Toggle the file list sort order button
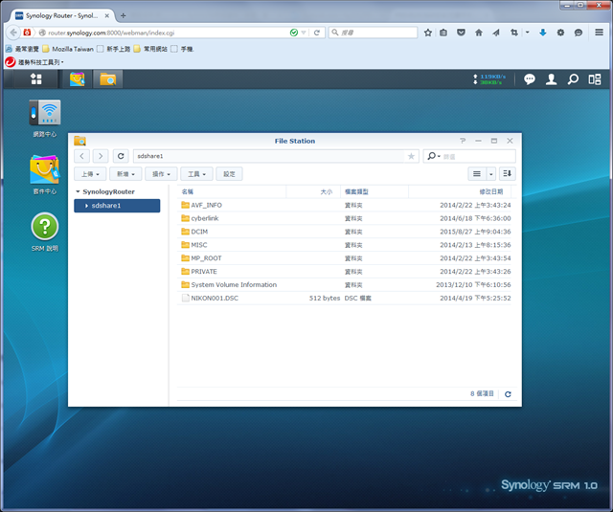Image resolution: width=613 pixels, height=512 pixels. (507, 173)
